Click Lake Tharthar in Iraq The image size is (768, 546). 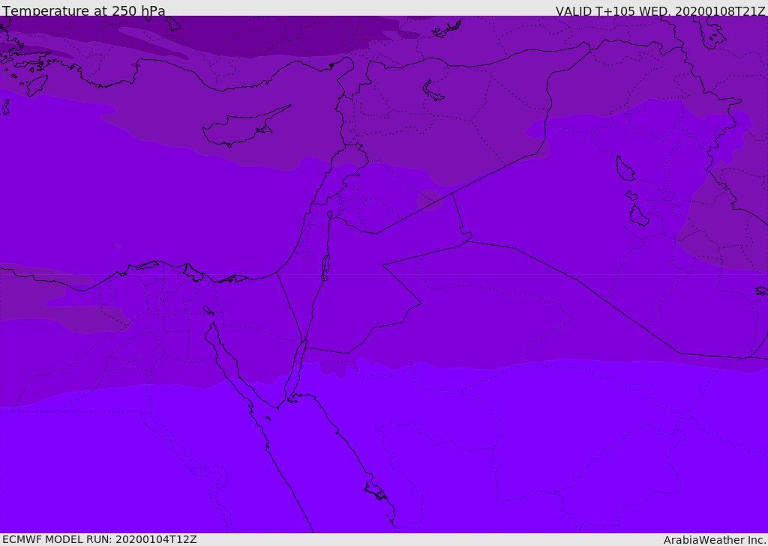point(625,169)
